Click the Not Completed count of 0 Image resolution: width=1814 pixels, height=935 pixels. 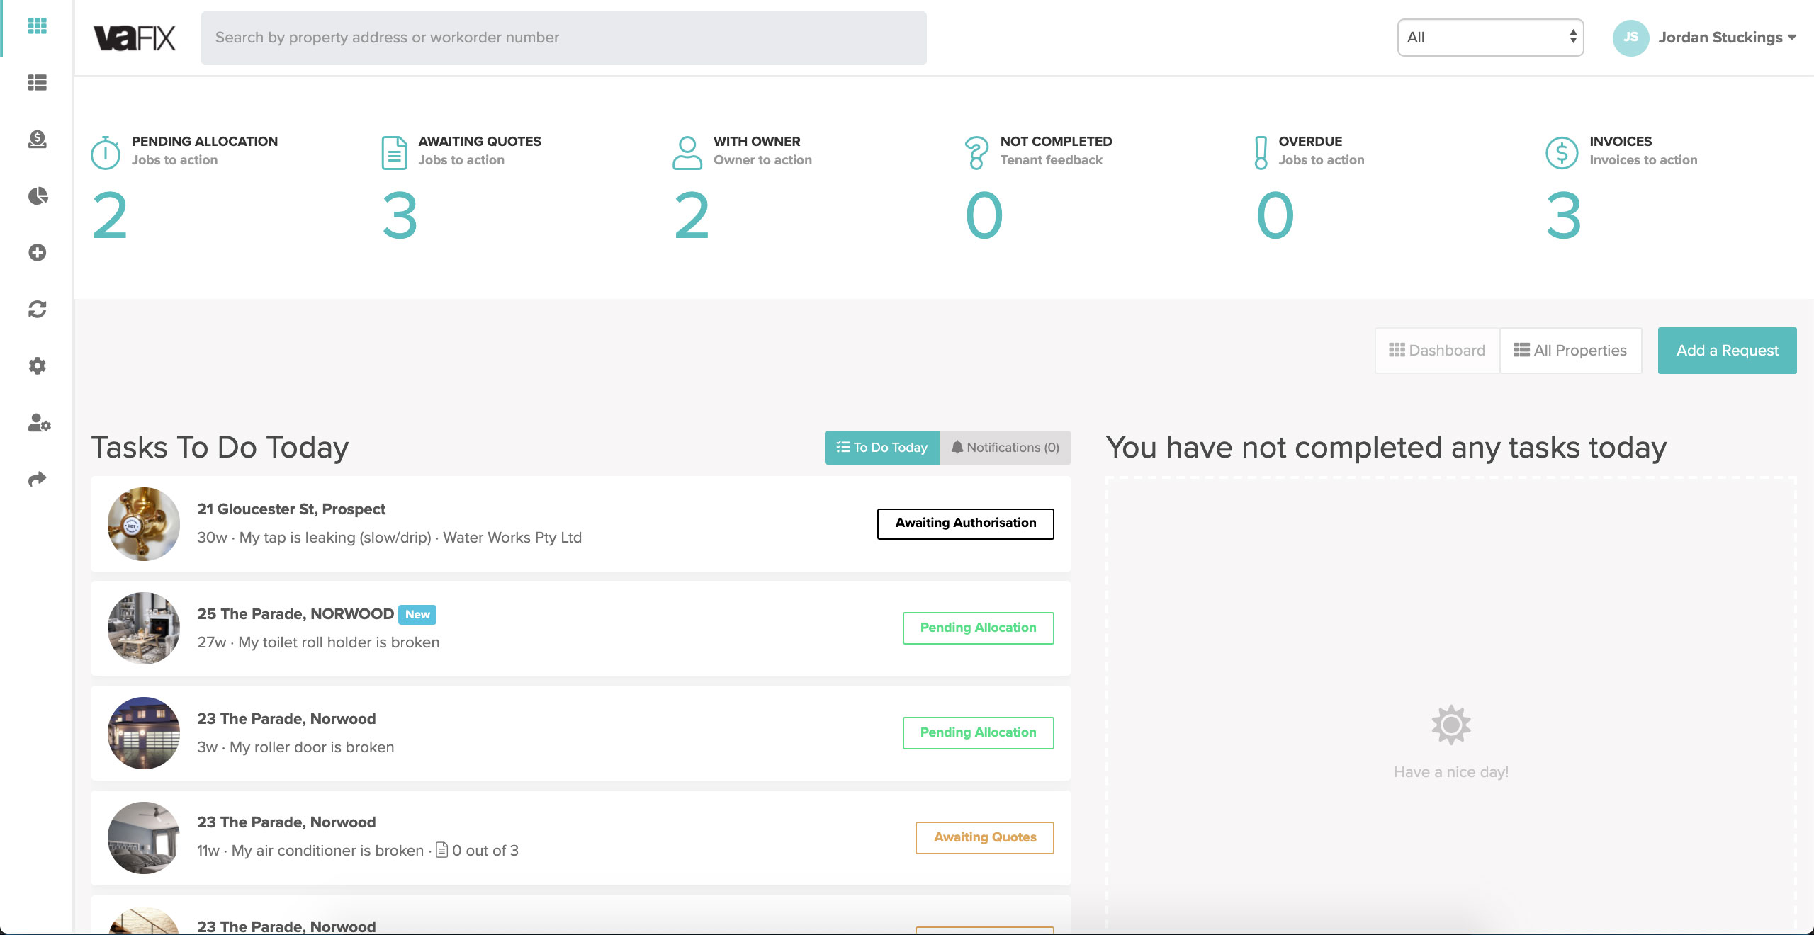coord(984,216)
